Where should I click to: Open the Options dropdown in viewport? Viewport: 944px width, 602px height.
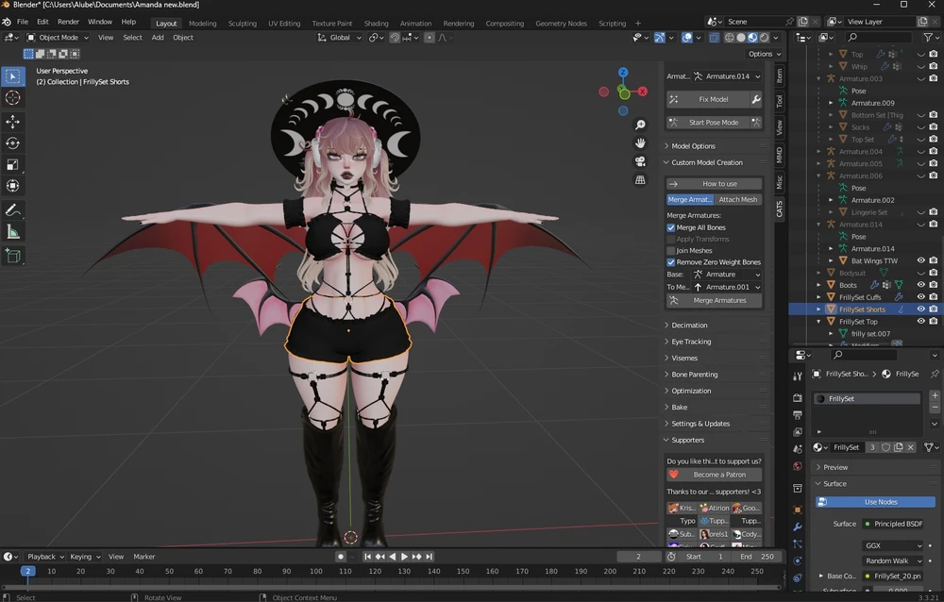pyautogui.click(x=764, y=54)
